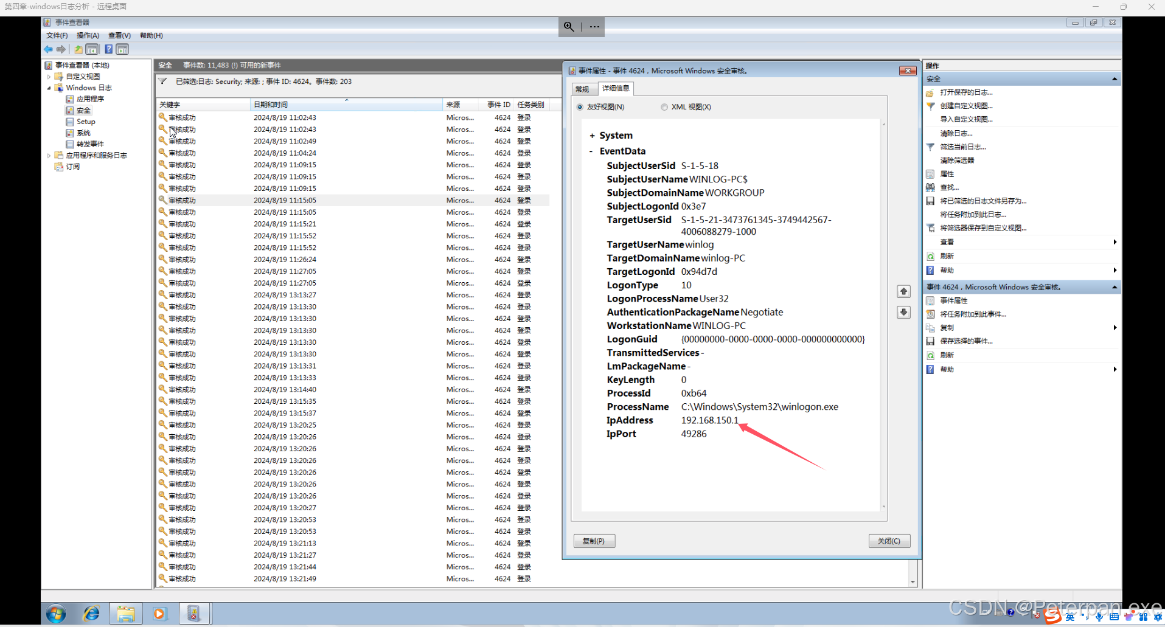Screen dimensions: 1165x627
Task: Open Windows Media Player from the taskbar
Action: [x=159, y=614]
